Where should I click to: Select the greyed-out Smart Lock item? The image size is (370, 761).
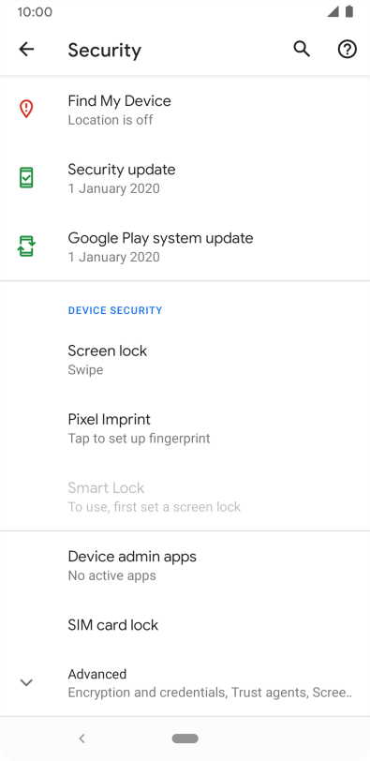click(185, 497)
